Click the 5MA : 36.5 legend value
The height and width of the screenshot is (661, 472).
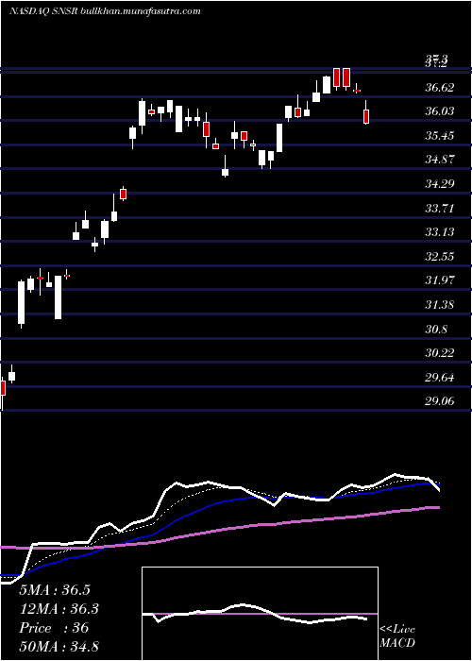click(55, 590)
